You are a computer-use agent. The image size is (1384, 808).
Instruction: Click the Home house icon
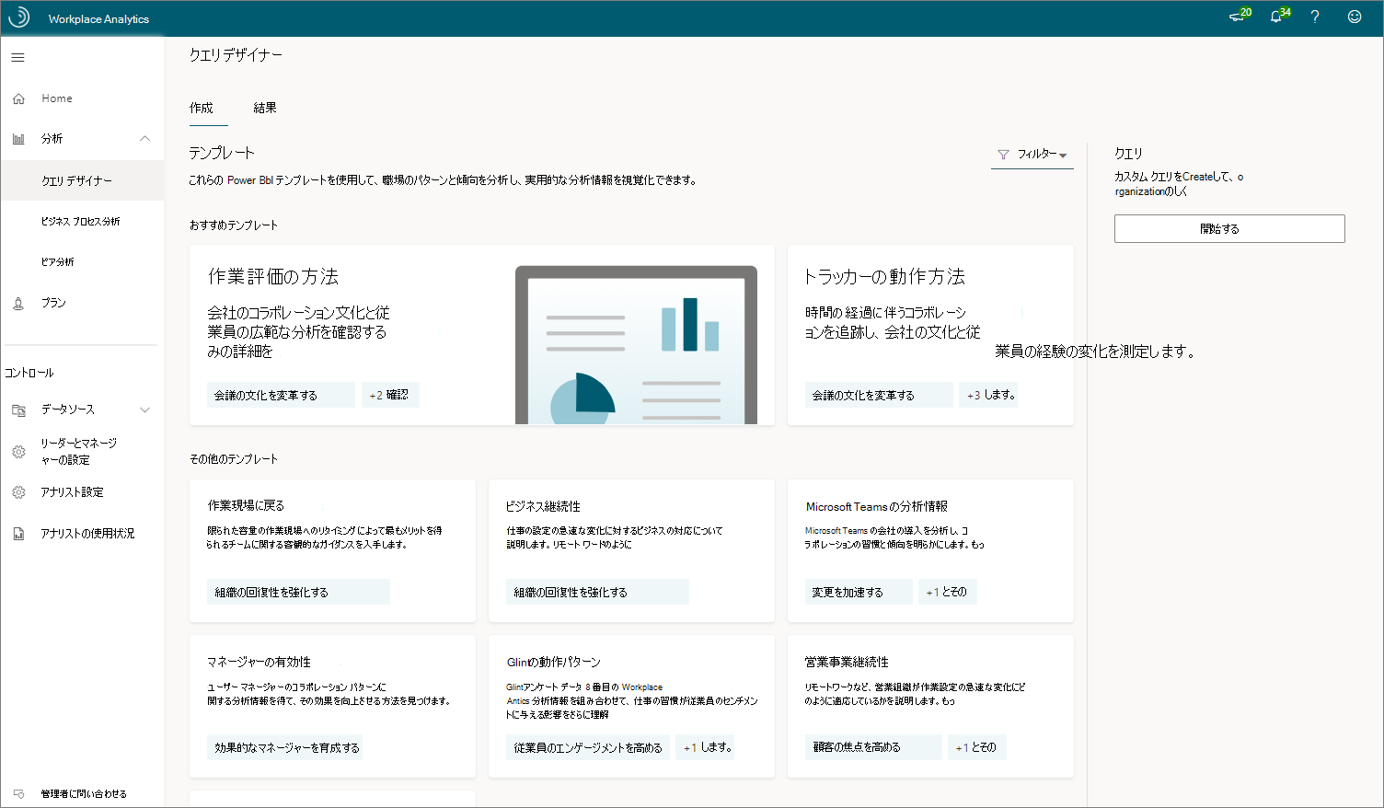tap(18, 98)
